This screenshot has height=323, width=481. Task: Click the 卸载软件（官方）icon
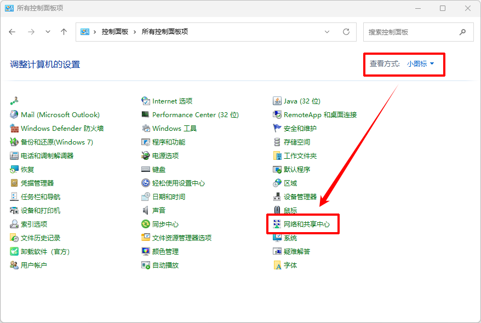(14, 252)
